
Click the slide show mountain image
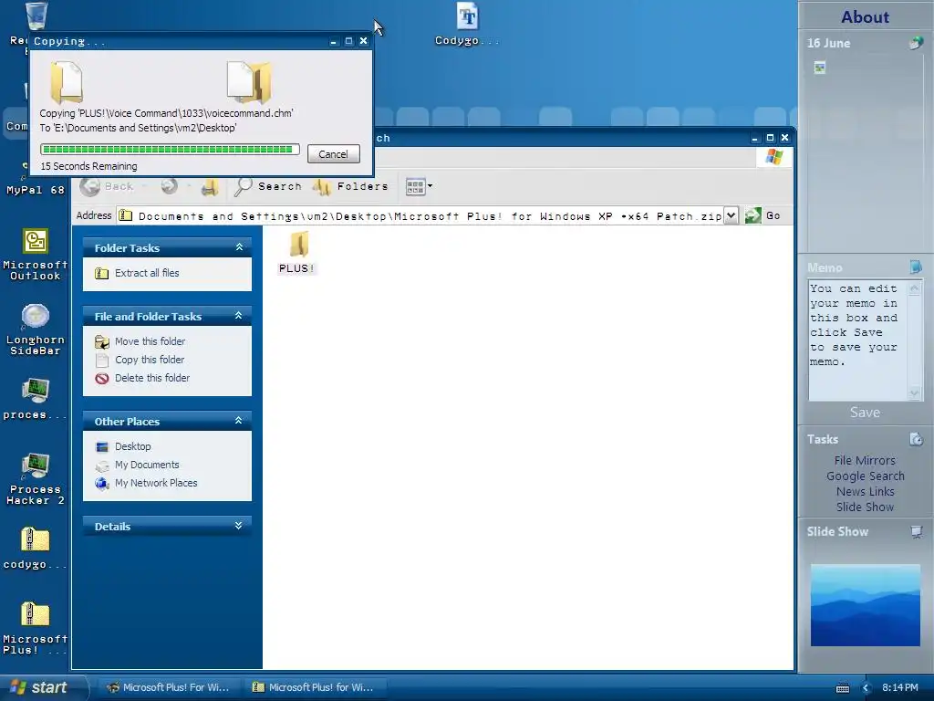click(865, 605)
